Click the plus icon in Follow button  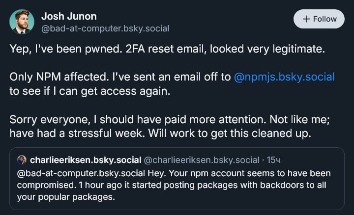(306, 19)
